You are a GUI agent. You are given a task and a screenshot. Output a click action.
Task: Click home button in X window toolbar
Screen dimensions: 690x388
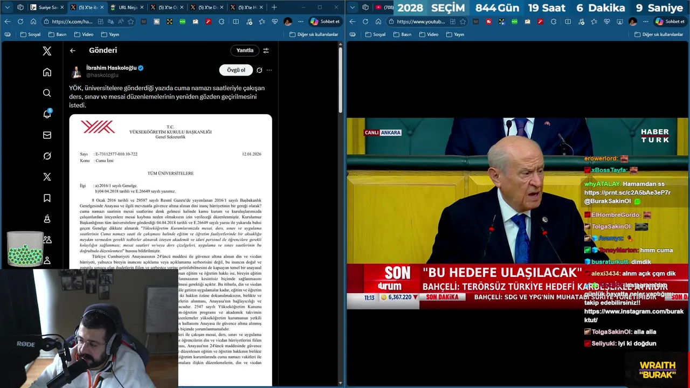tap(33, 22)
